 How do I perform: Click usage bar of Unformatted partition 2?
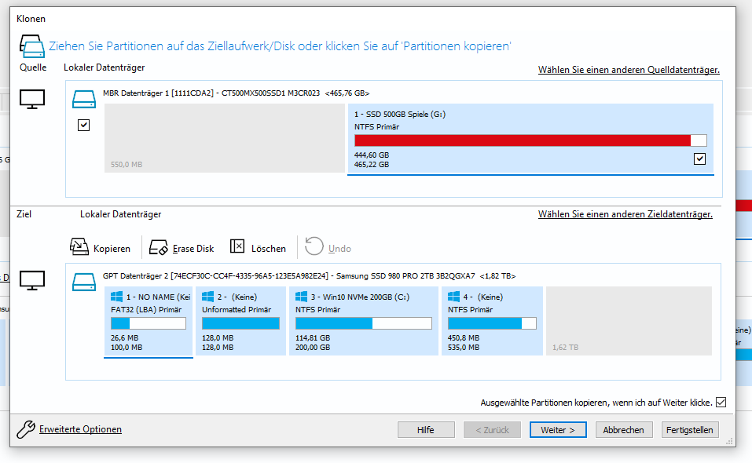coord(240,323)
